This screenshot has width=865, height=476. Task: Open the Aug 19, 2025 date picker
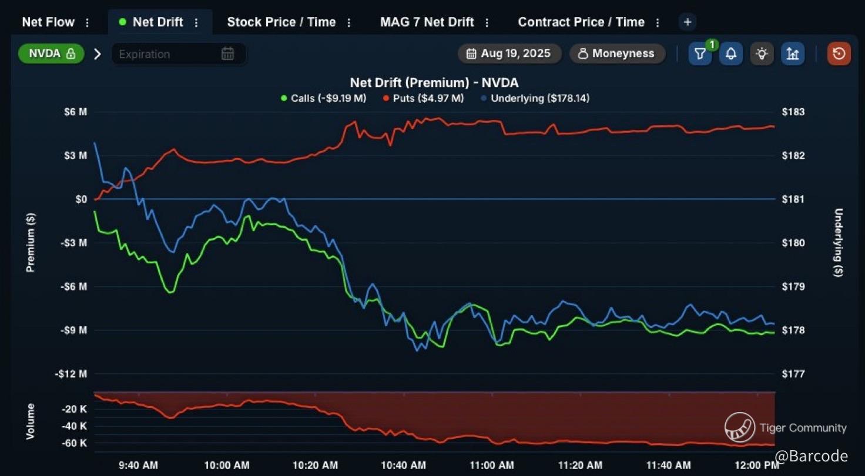click(509, 53)
